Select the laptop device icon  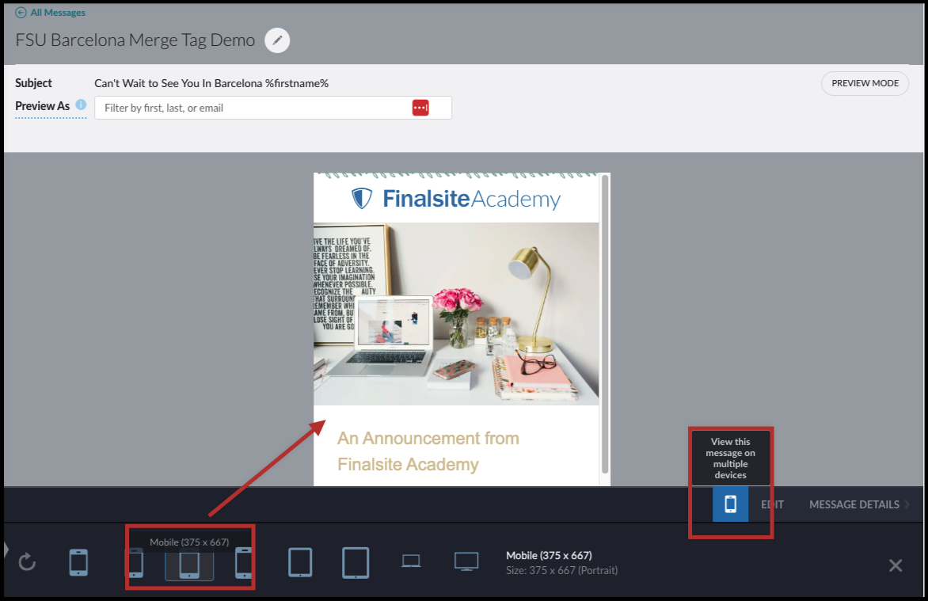(x=411, y=561)
